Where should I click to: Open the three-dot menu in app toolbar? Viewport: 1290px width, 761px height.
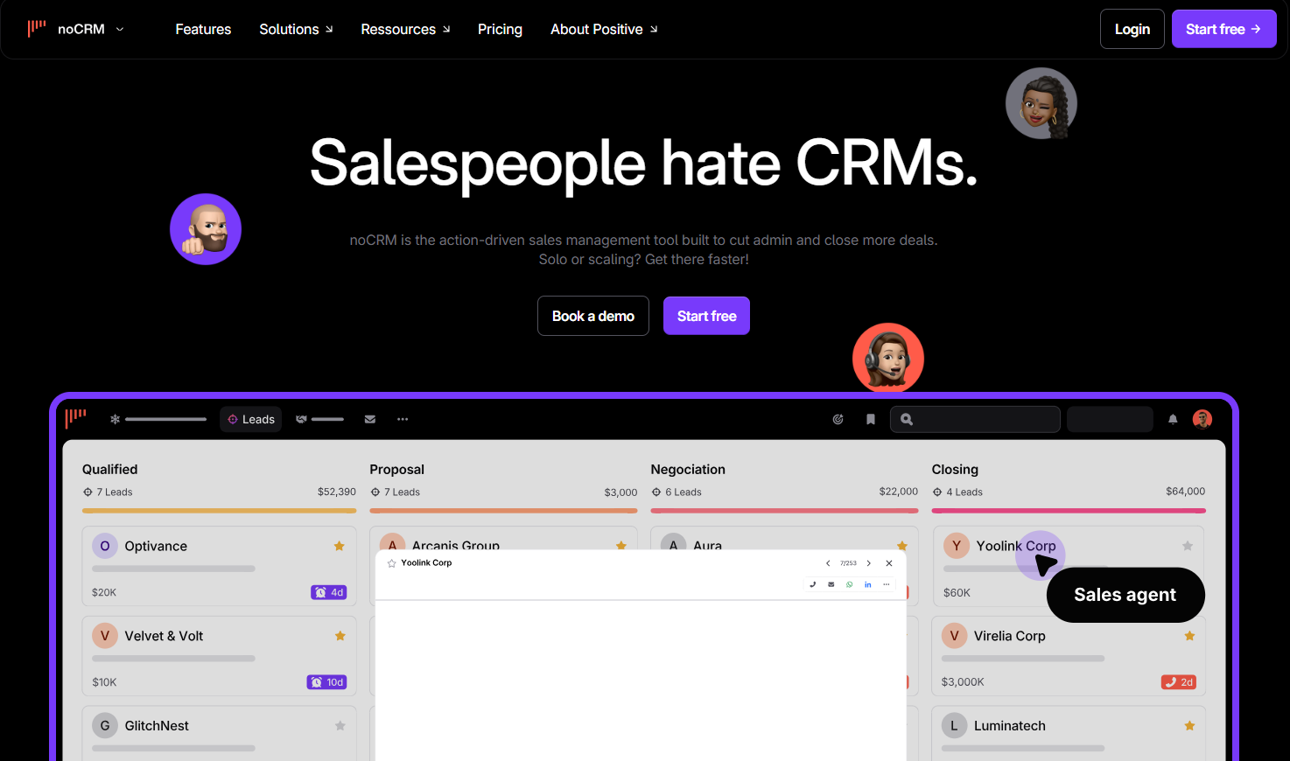click(403, 419)
